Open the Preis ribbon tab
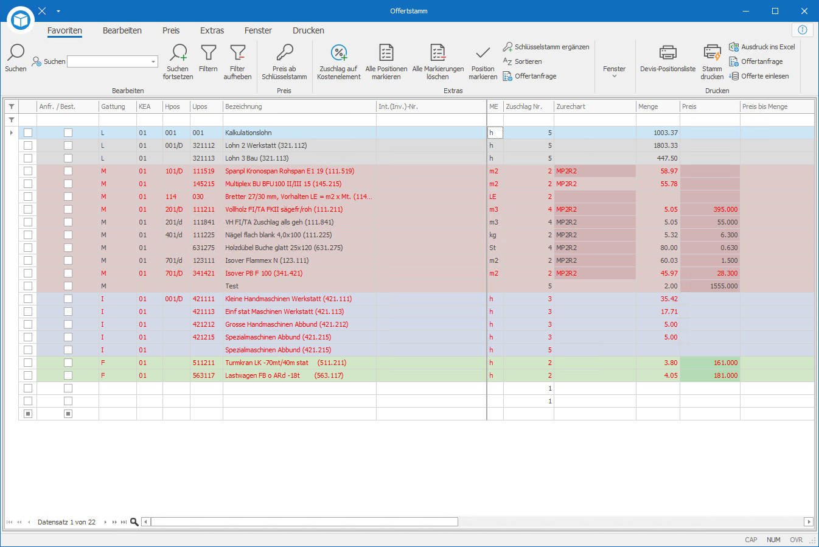Viewport: 819px width, 547px height. [x=171, y=30]
